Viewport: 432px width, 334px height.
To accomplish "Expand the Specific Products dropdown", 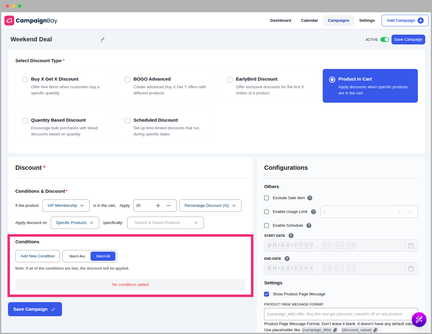I will (75, 223).
